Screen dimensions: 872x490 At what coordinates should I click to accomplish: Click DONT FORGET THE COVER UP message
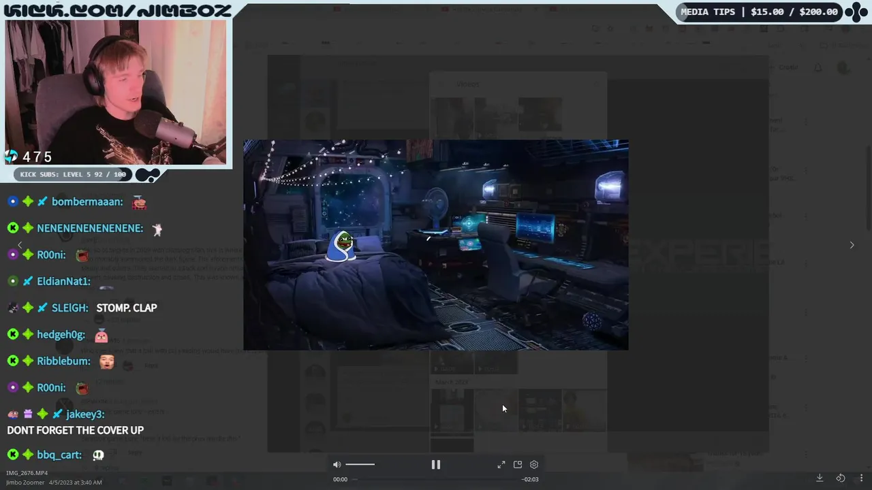75,430
